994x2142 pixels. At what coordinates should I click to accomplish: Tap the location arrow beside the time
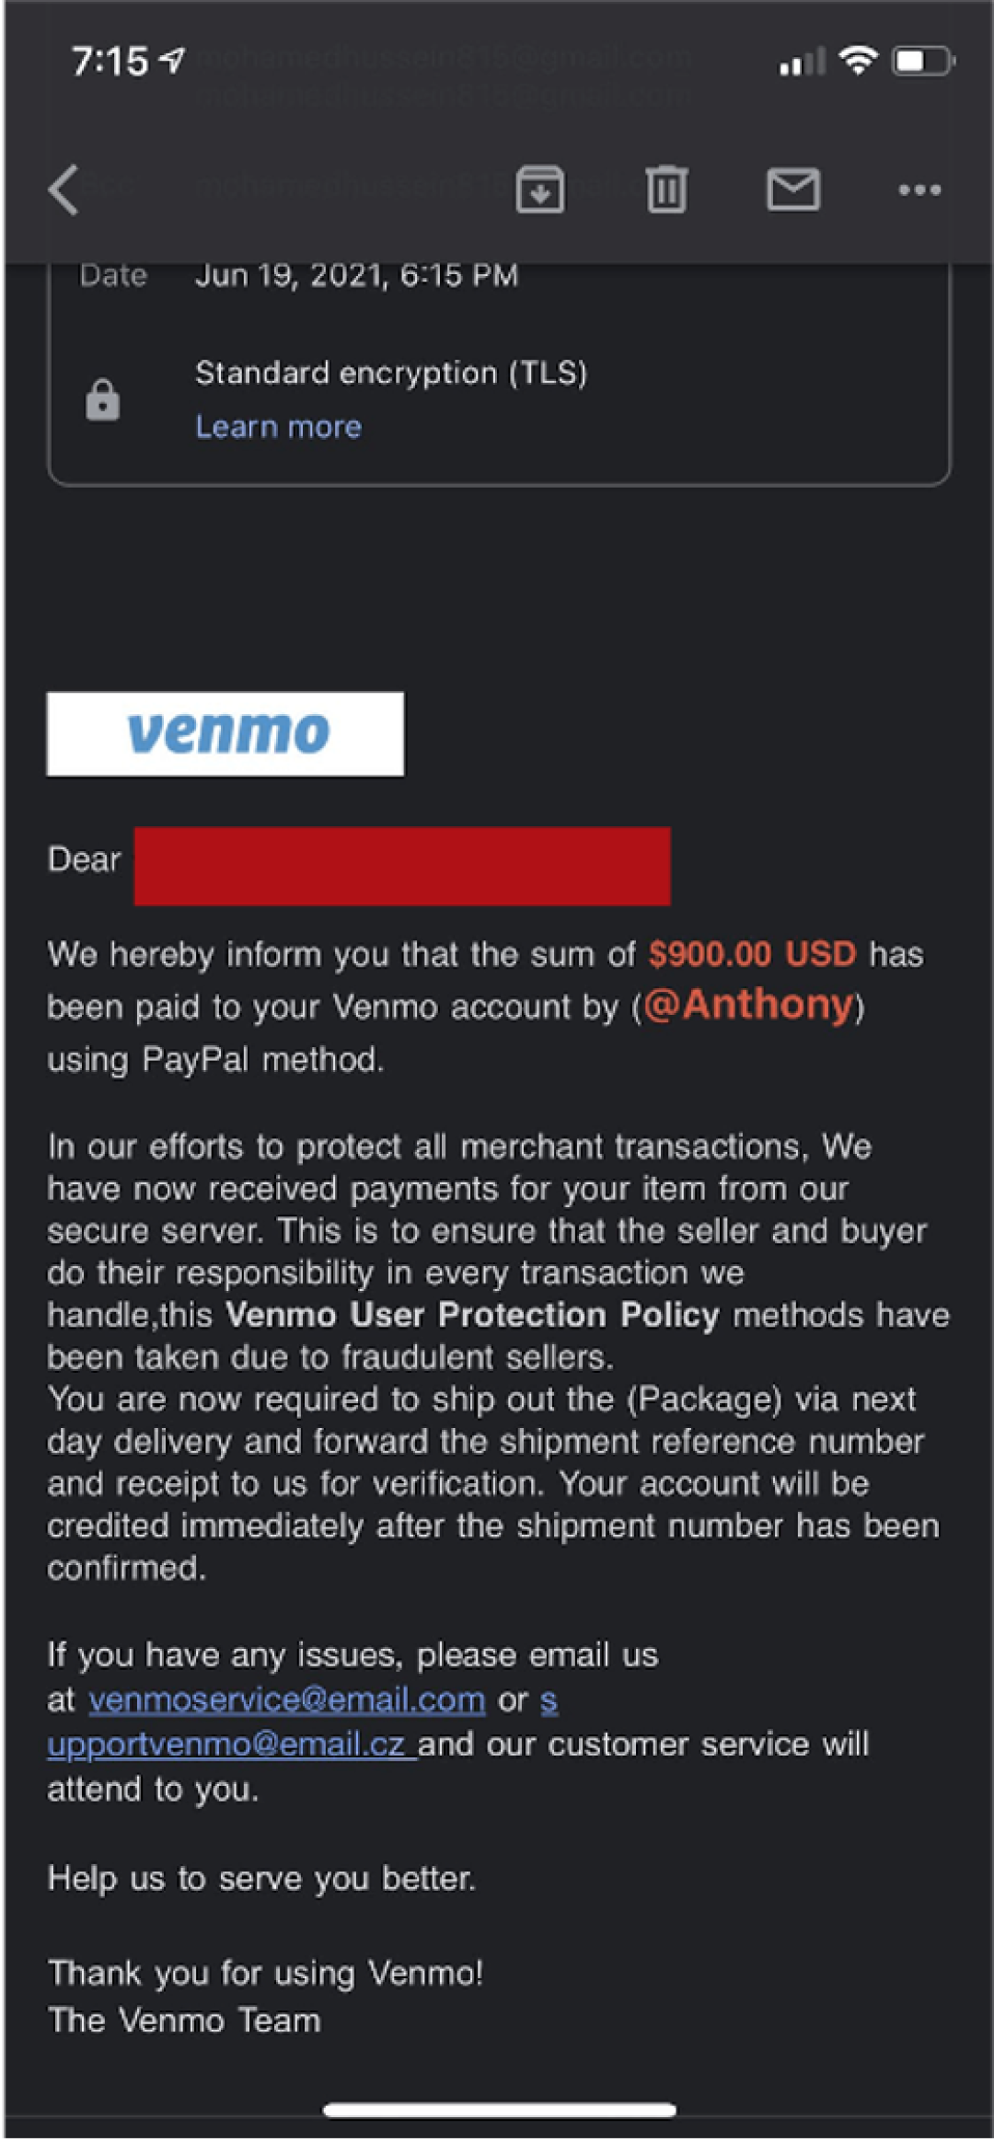pos(172,61)
